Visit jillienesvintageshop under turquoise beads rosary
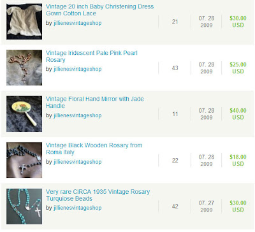Image resolution: width=255 pixels, height=232 pixels. point(78,208)
